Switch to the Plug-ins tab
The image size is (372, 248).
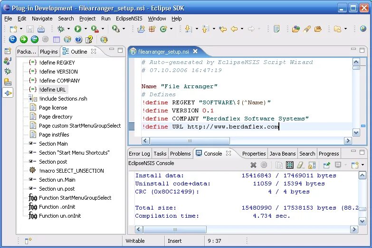48,52
